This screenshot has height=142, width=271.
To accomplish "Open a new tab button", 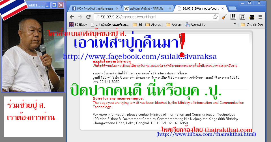I will (x=233, y=9).
